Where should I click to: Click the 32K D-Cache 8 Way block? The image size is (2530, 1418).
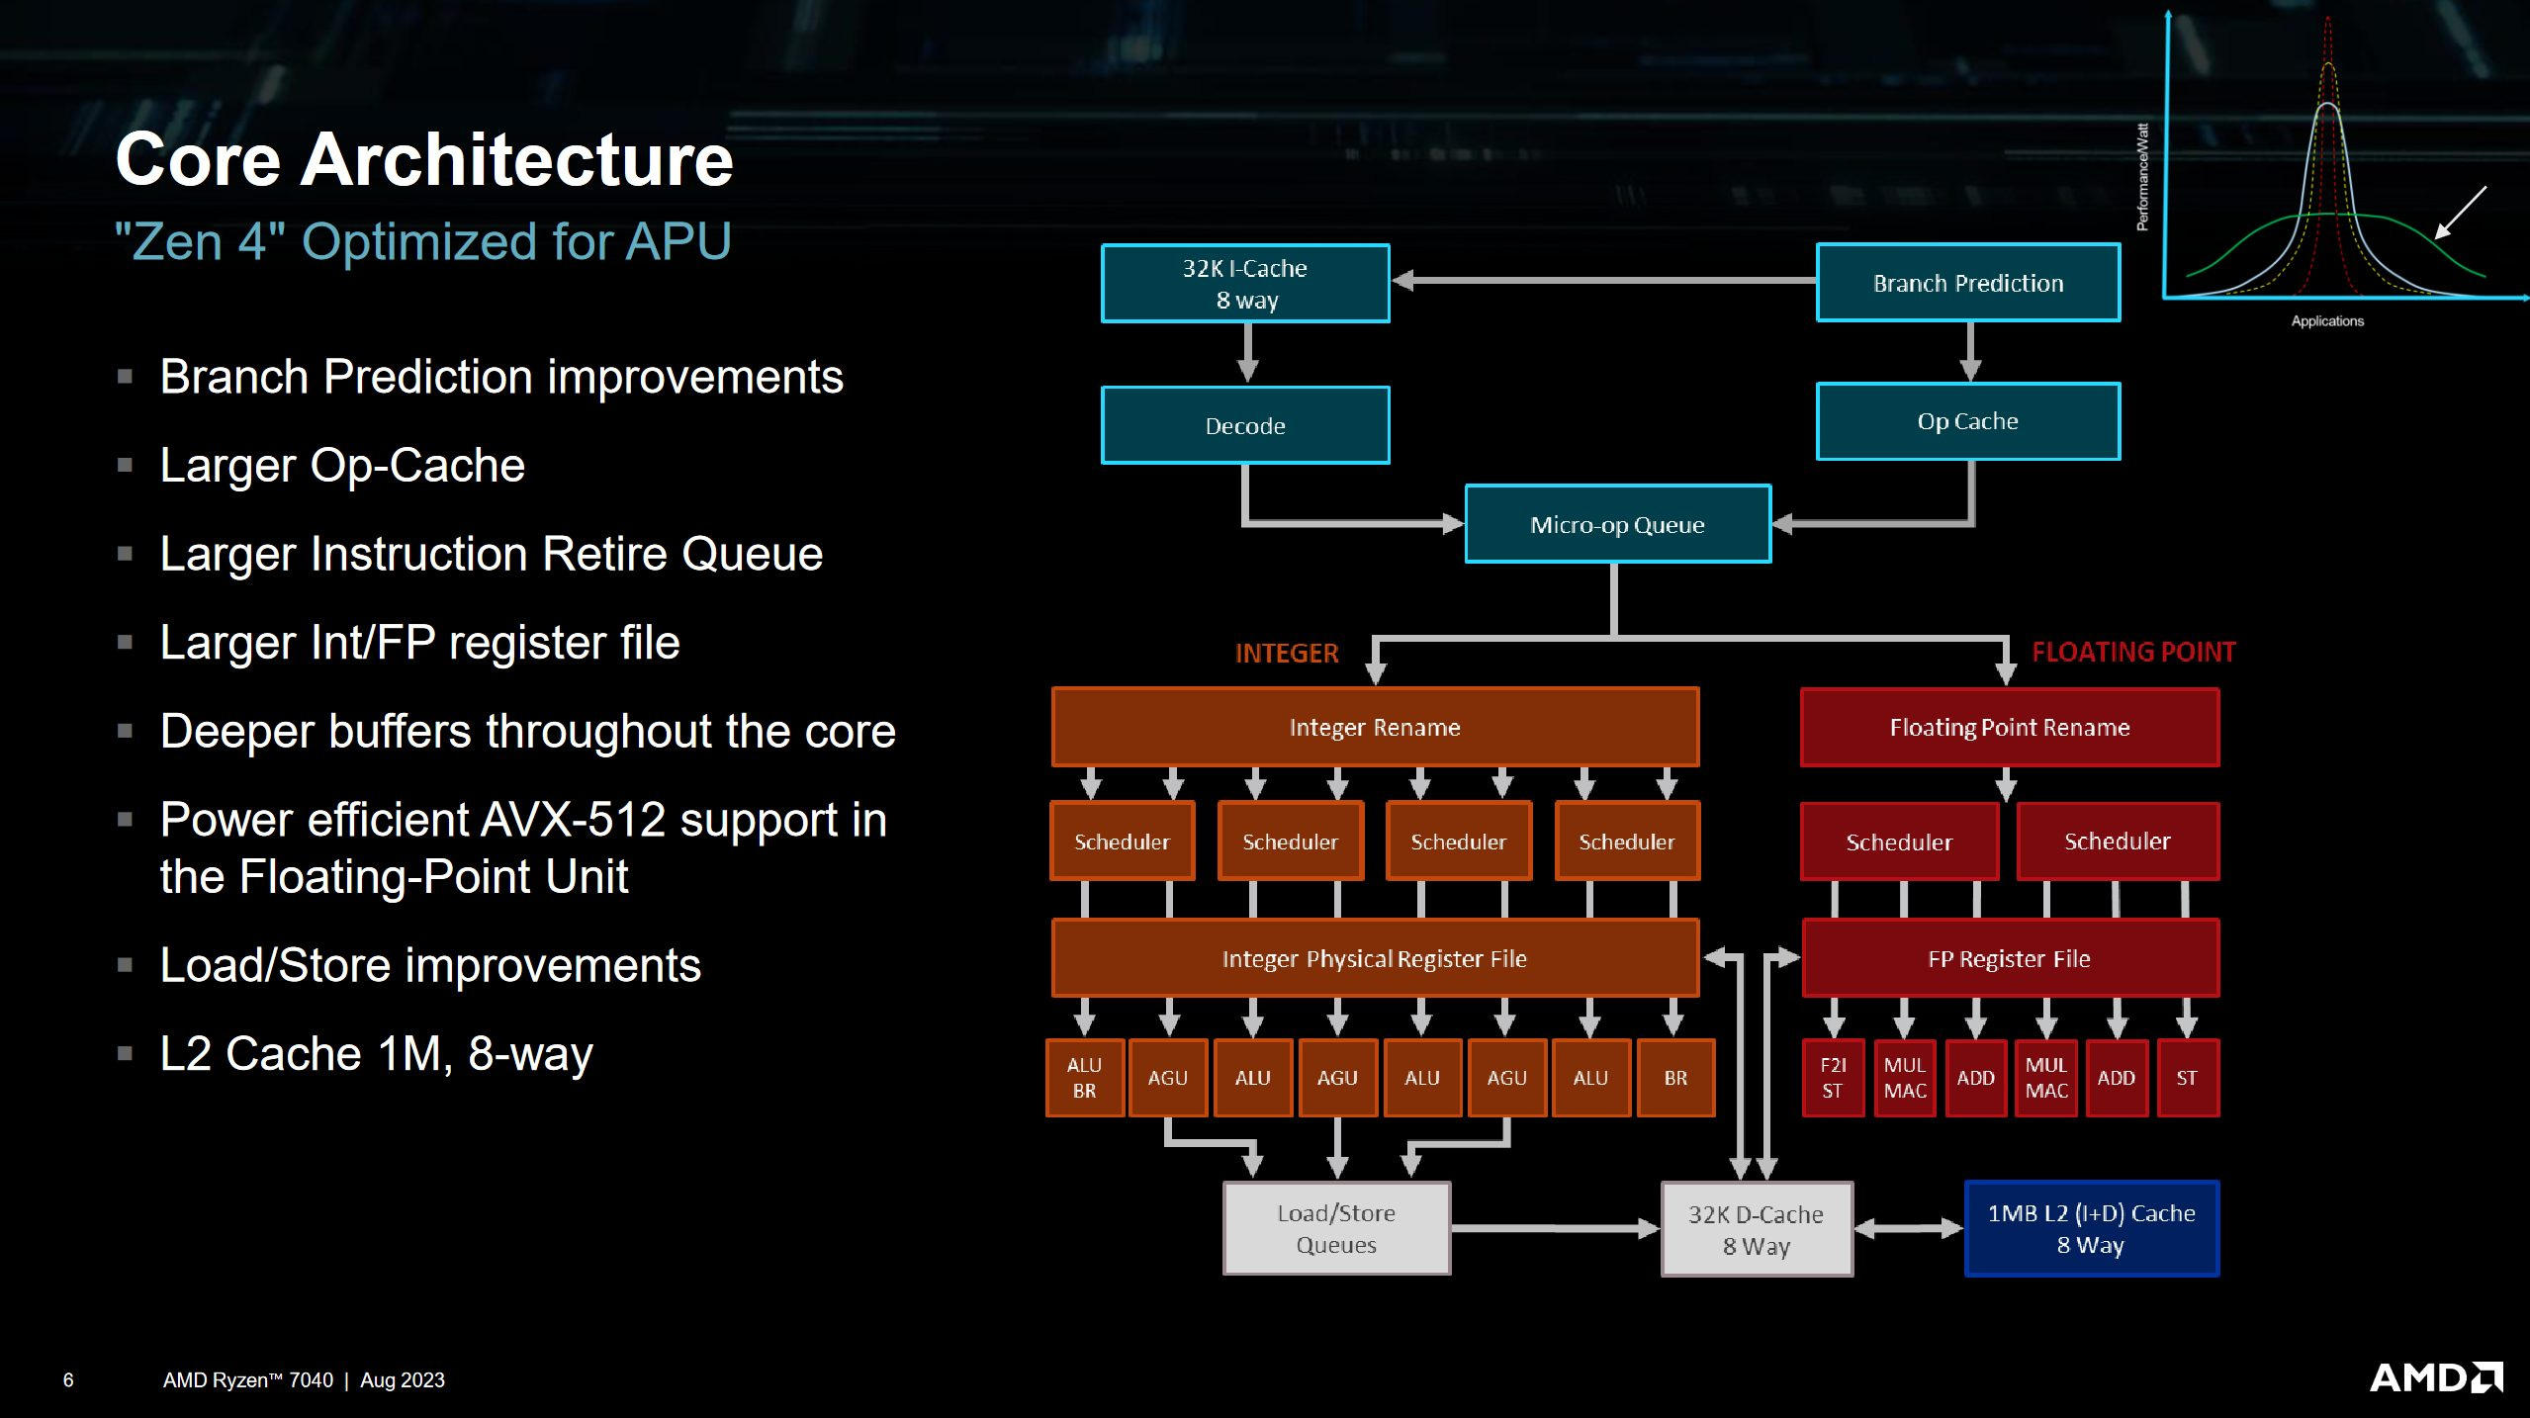coord(1757,1229)
